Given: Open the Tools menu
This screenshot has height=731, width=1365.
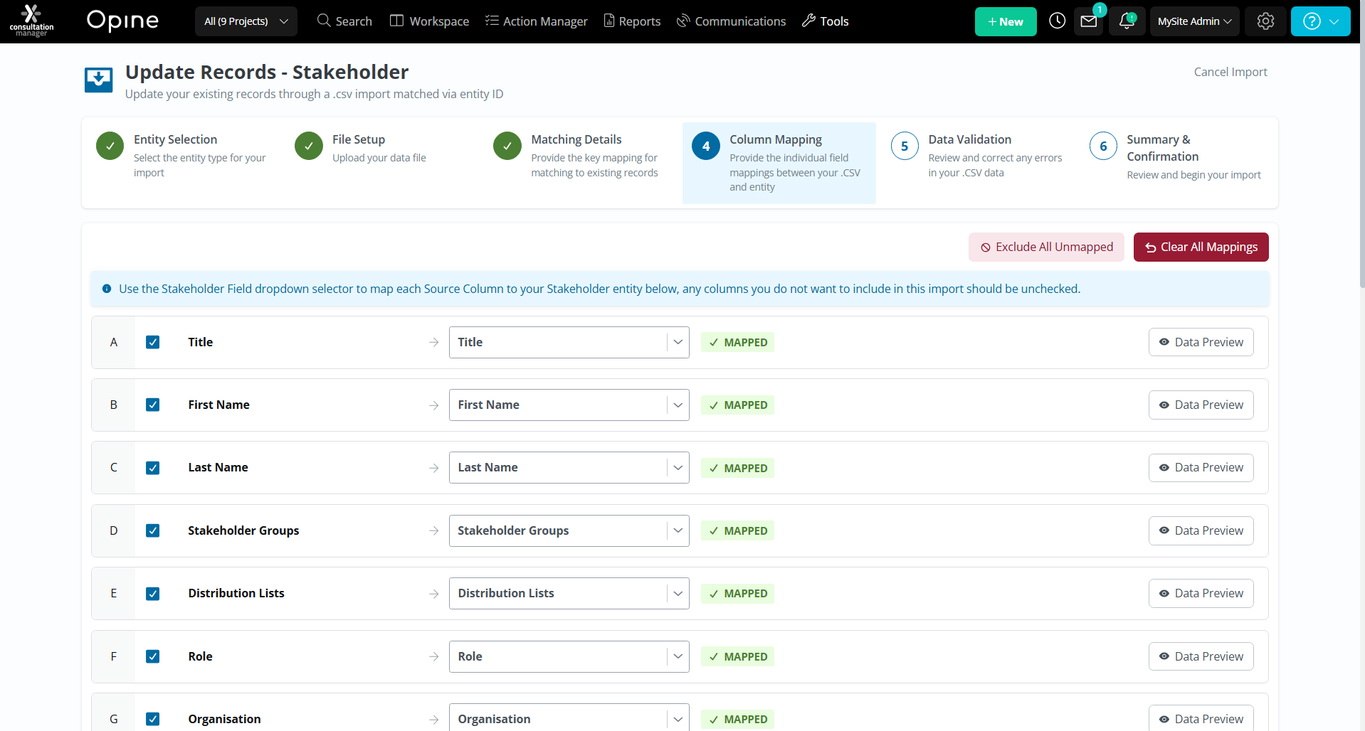Looking at the screenshot, I should [x=826, y=21].
